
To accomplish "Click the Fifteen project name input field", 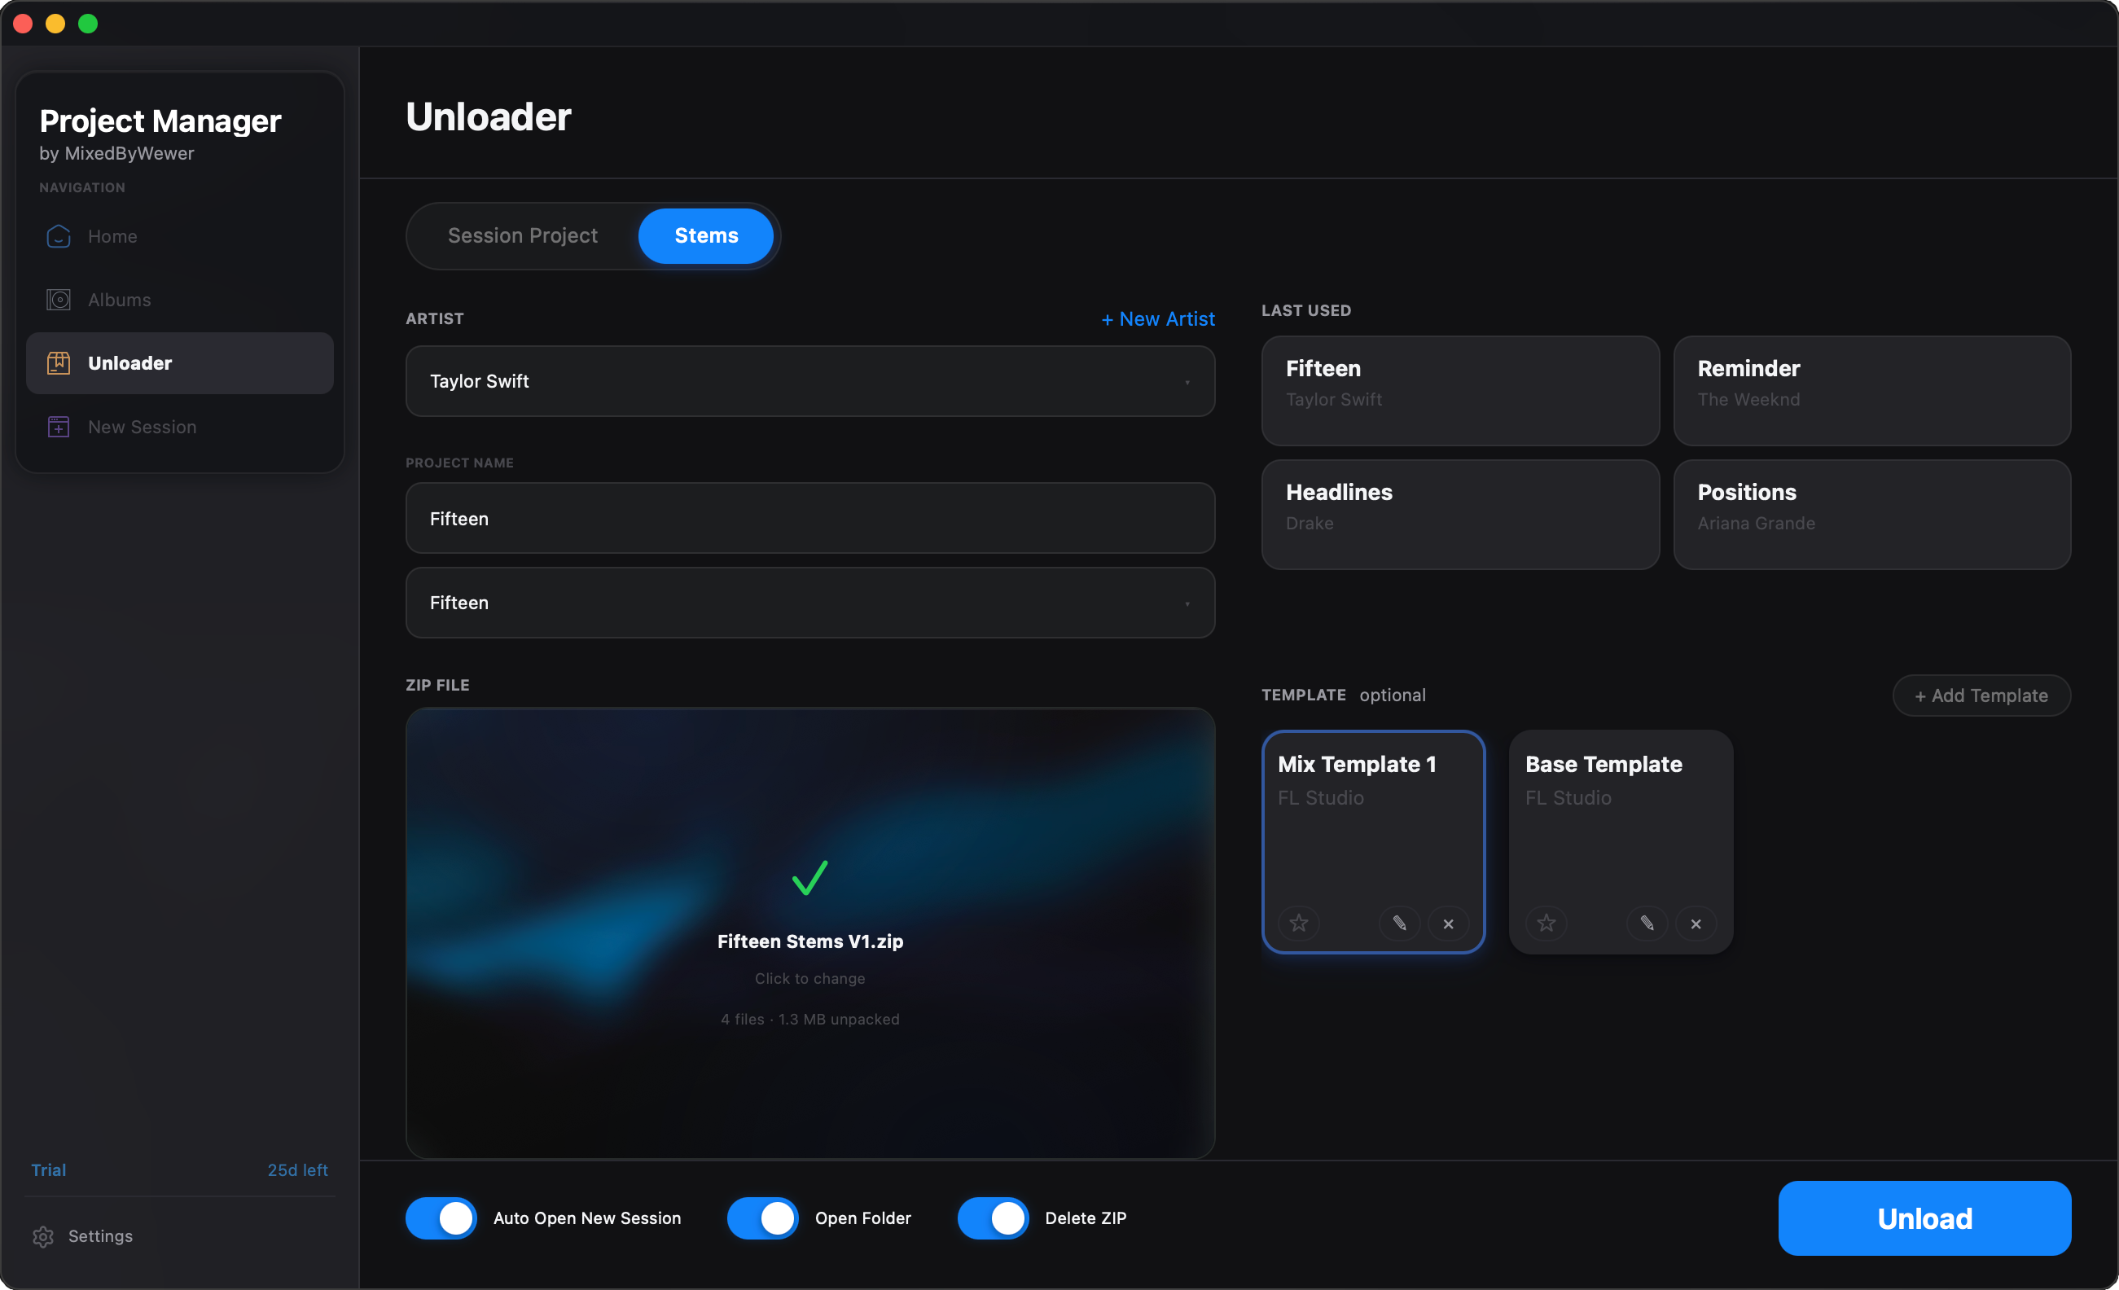I will point(809,519).
